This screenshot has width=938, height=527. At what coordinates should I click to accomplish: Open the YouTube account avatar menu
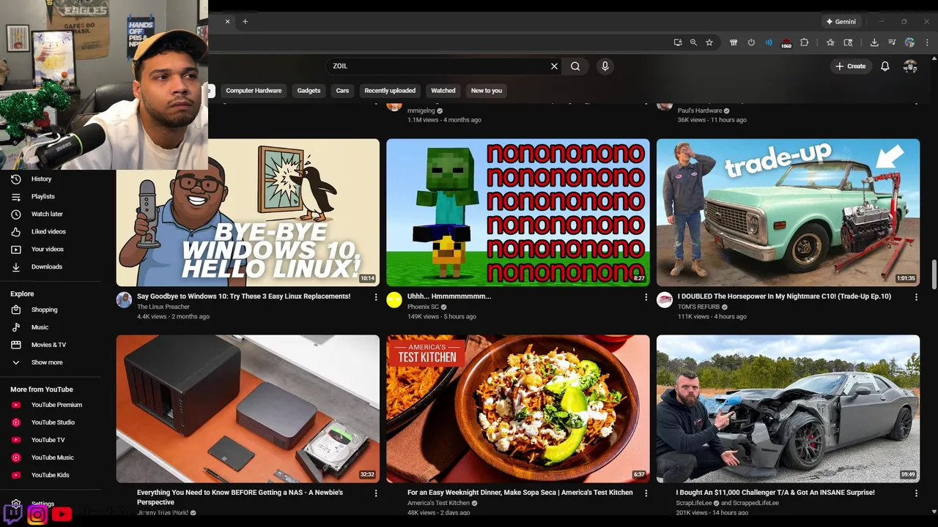[x=910, y=66]
